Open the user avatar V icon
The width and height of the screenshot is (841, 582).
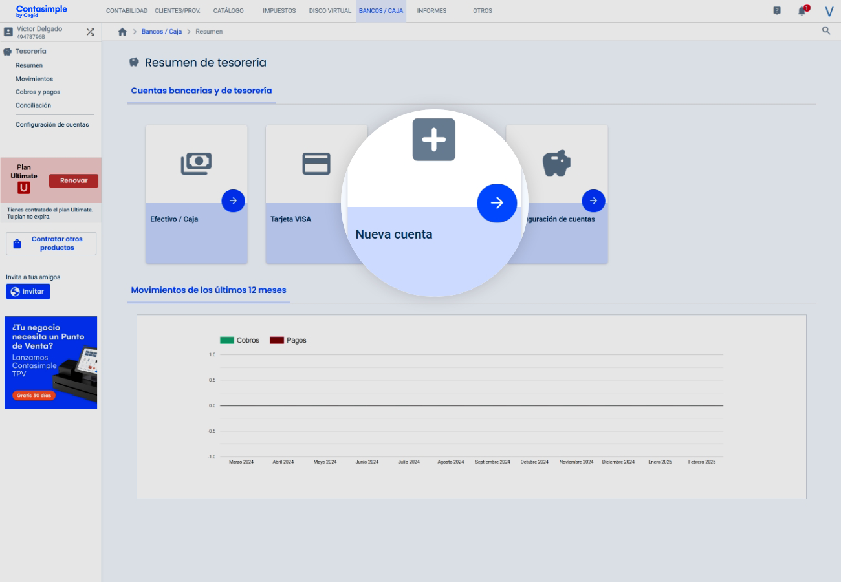pyautogui.click(x=829, y=11)
